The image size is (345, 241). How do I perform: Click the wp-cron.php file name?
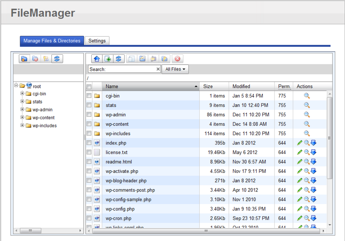pos(119,219)
